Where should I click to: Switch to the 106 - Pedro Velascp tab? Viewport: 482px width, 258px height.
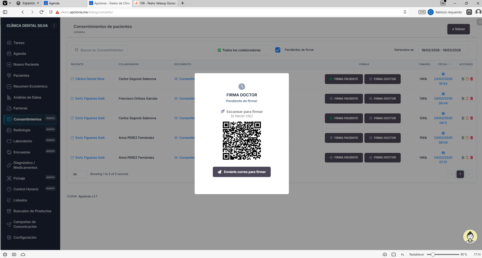[x=155, y=3]
